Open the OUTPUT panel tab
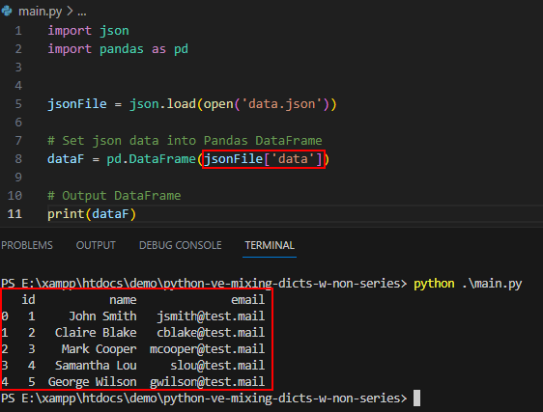This screenshot has height=412, width=543. pos(96,245)
